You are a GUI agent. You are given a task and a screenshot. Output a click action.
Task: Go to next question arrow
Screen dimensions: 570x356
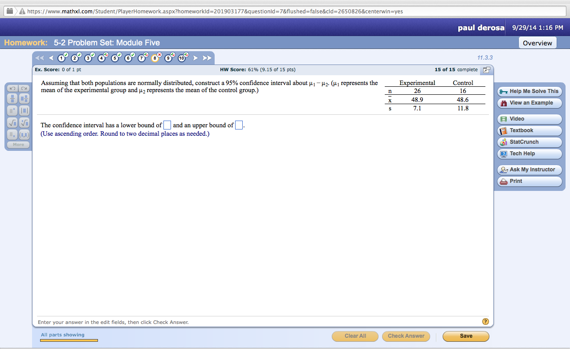pyautogui.click(x=195, y=58)
